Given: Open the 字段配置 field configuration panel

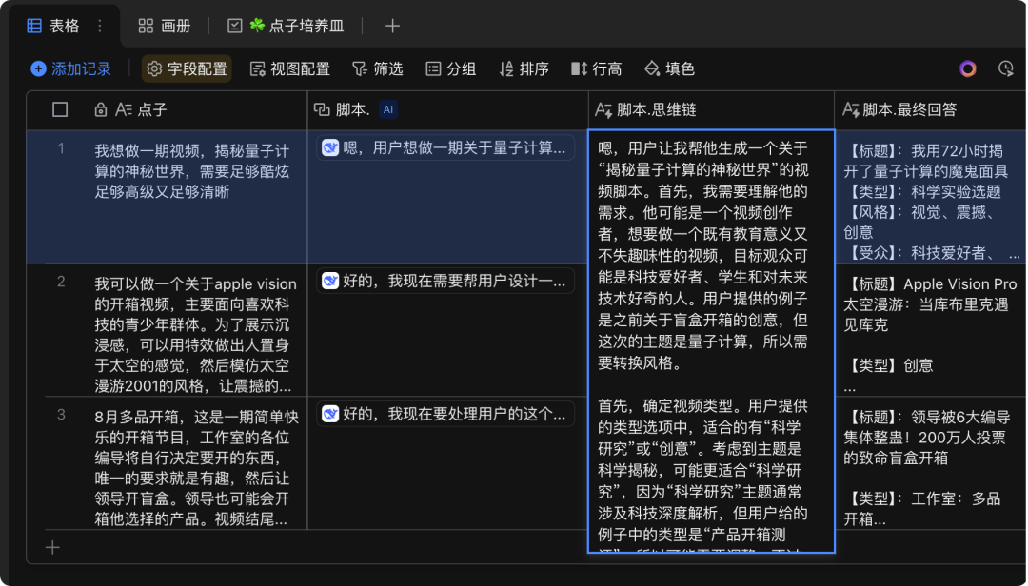Looking at the screenshot, I should click(x=186, y=69).
